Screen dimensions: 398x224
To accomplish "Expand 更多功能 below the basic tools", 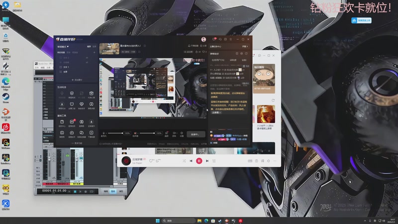I will pyautogui.click(x=77, y=143).
